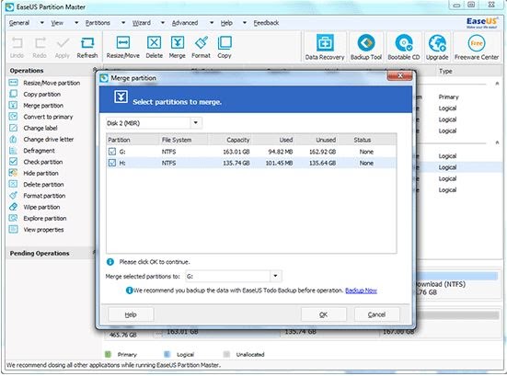
Task: Uncheck the G: partition checkbox
Action: 112,152
